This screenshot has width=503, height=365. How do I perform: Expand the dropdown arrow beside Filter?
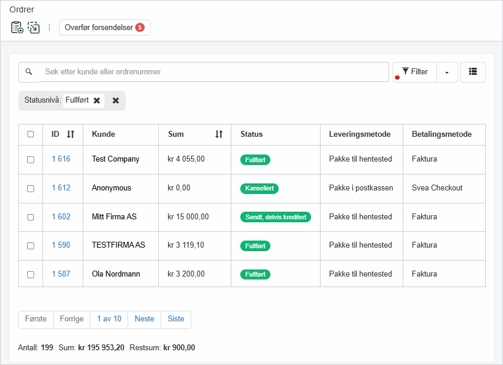447,72
